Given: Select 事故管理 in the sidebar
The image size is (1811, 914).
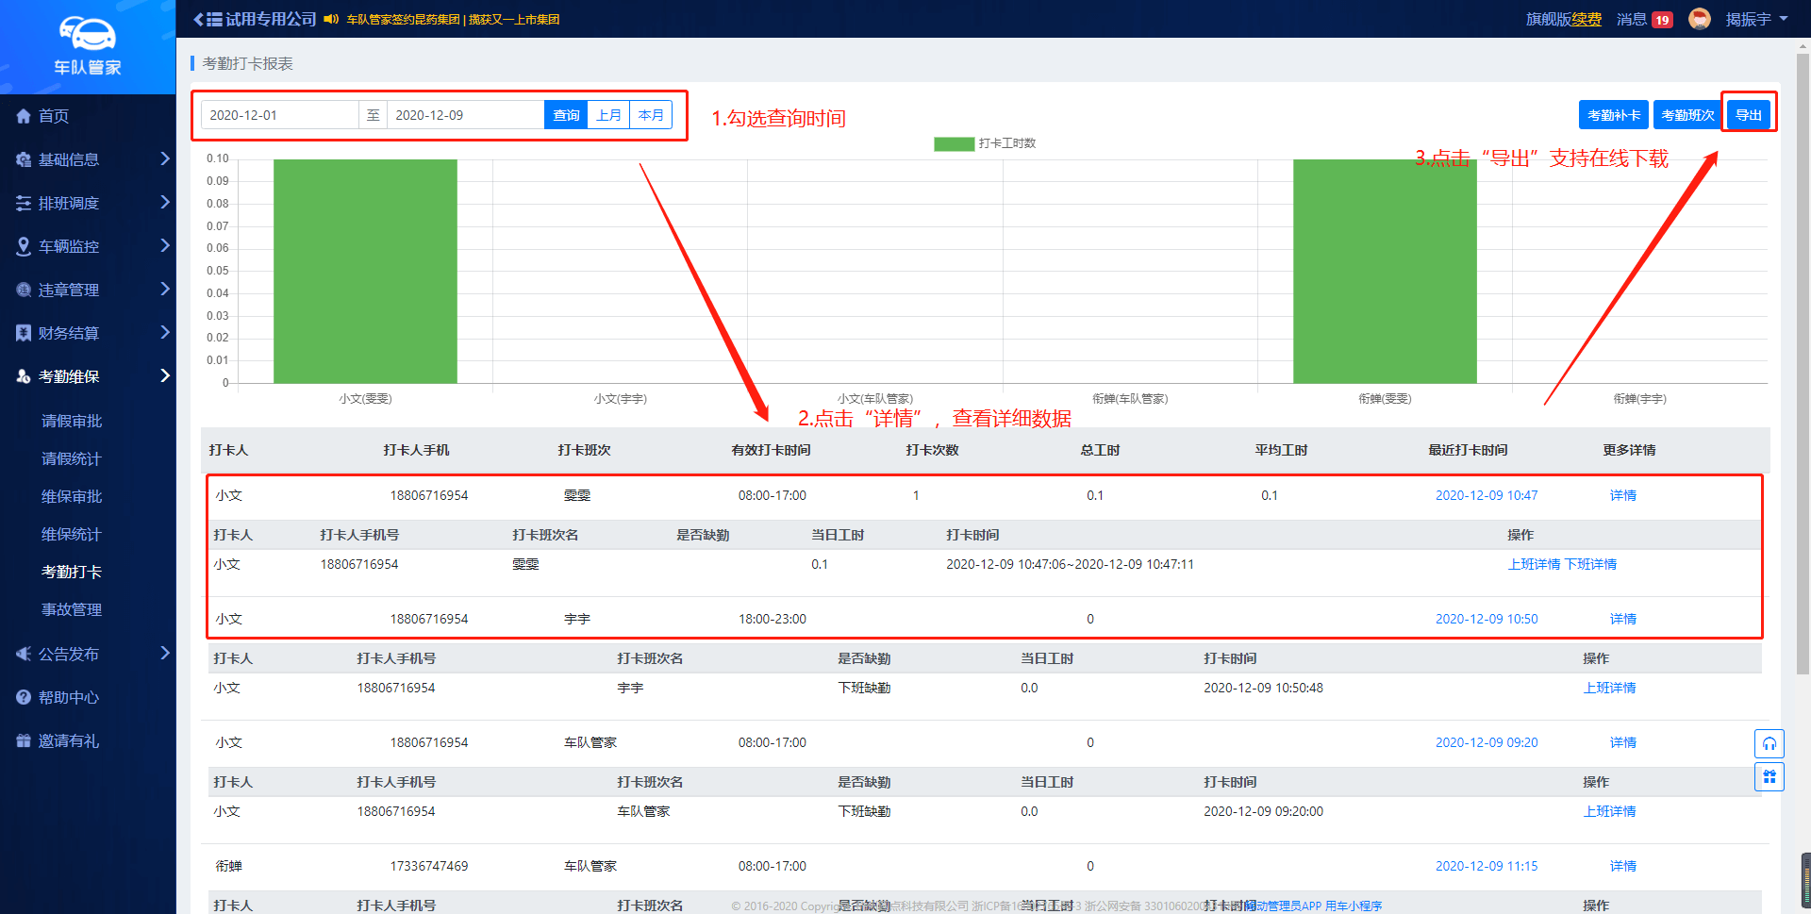Looking at the screenshot, I should coord(72,609).
